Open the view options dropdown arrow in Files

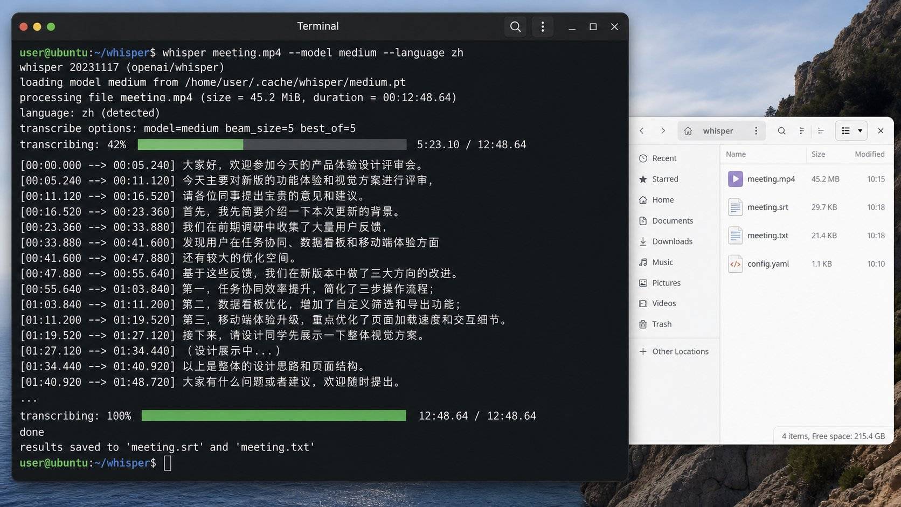click(861, 130)
